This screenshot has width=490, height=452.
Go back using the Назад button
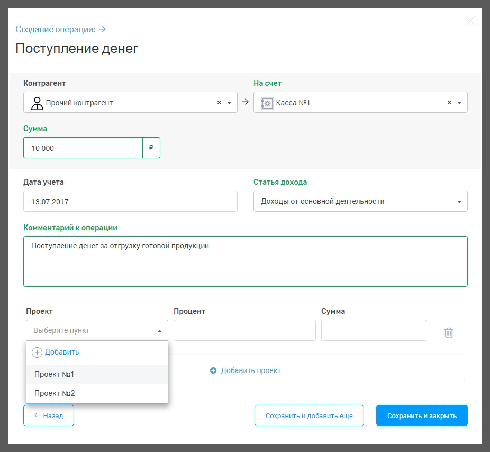(49, 416)
